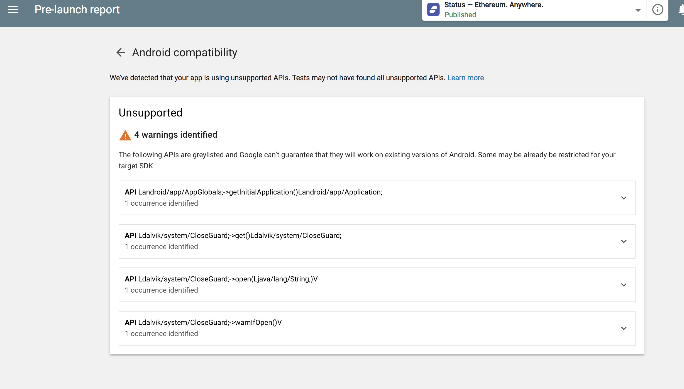Image resolution: width=684 pixels, height=389 pixels.
Task: Expand the CloseGuard get() API chevron
Action: [624, 241]
